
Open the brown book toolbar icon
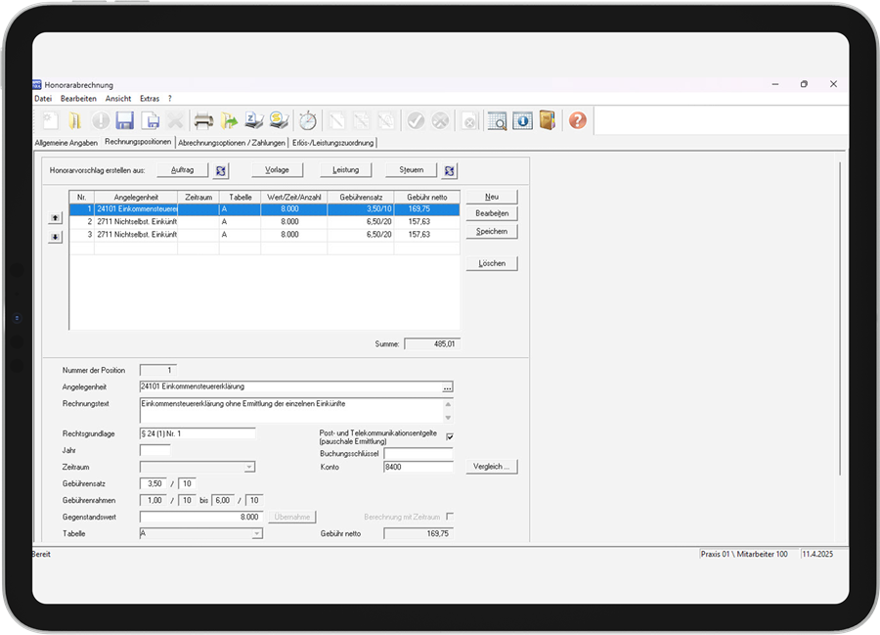coord(548,120)
